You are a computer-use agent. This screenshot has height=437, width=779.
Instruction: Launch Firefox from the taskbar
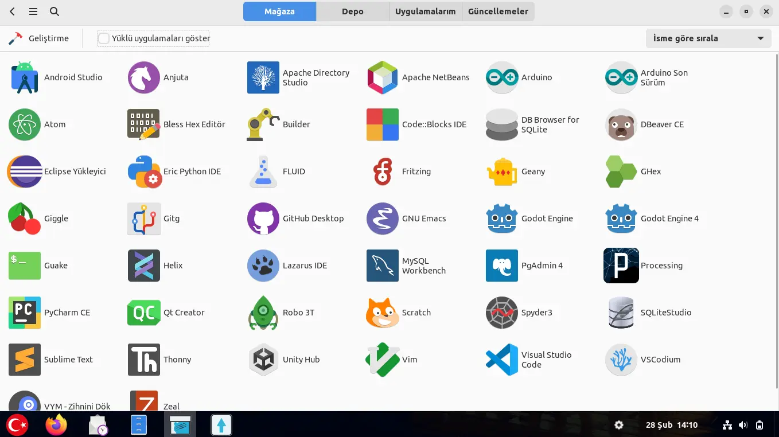(56, 425)
